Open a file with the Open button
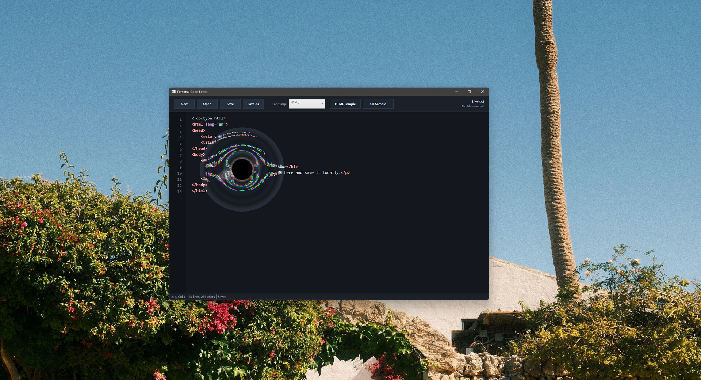701x380 pixels. click(207, 104)
